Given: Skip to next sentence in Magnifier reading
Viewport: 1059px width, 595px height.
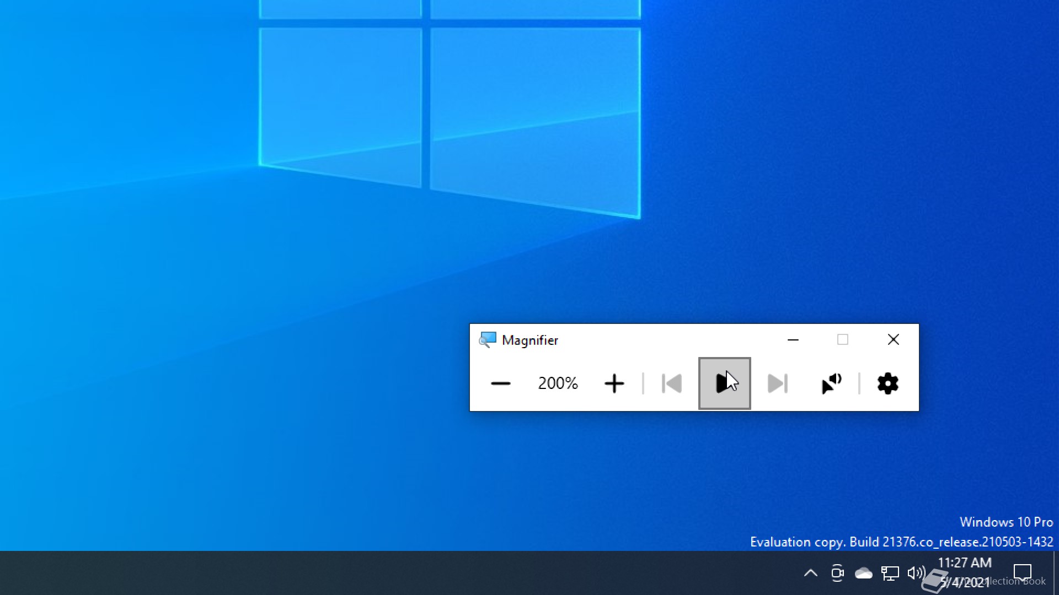Looking at the screenshot, I should click(778, 383).
